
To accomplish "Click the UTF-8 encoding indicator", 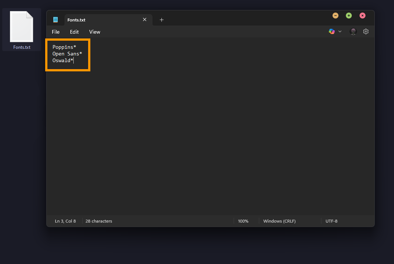I will tap(331, 221).
